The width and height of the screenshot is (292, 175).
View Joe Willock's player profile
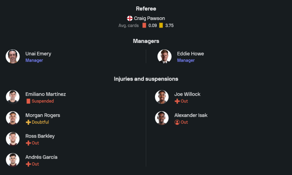(187, 94)
